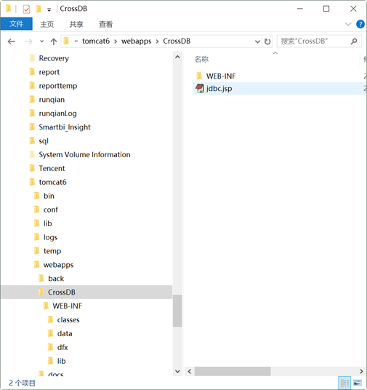Screen dimensions: 367x390
Task: Click the file list horizontal scrollbar thumb
Action: [x=233, y=371]
